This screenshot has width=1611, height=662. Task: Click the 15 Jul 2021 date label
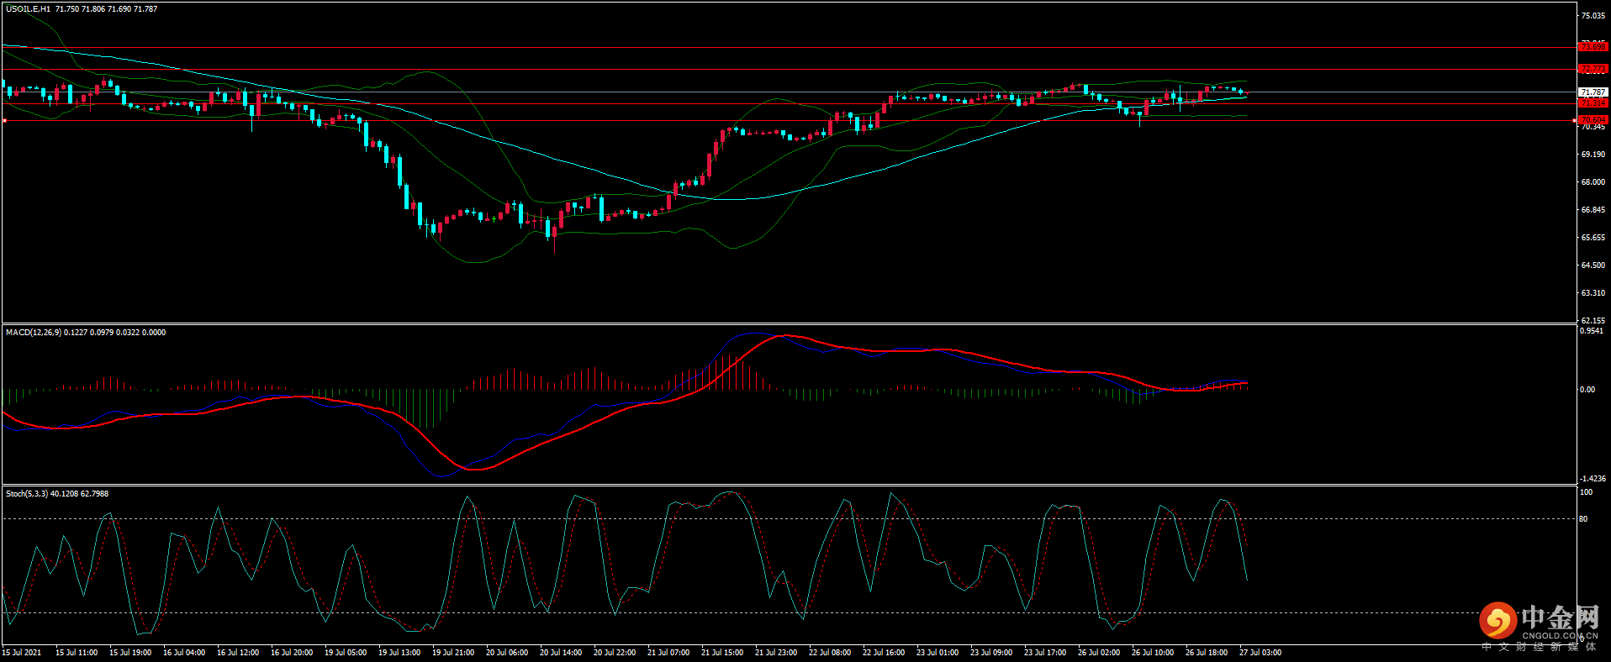pos(22,653)
